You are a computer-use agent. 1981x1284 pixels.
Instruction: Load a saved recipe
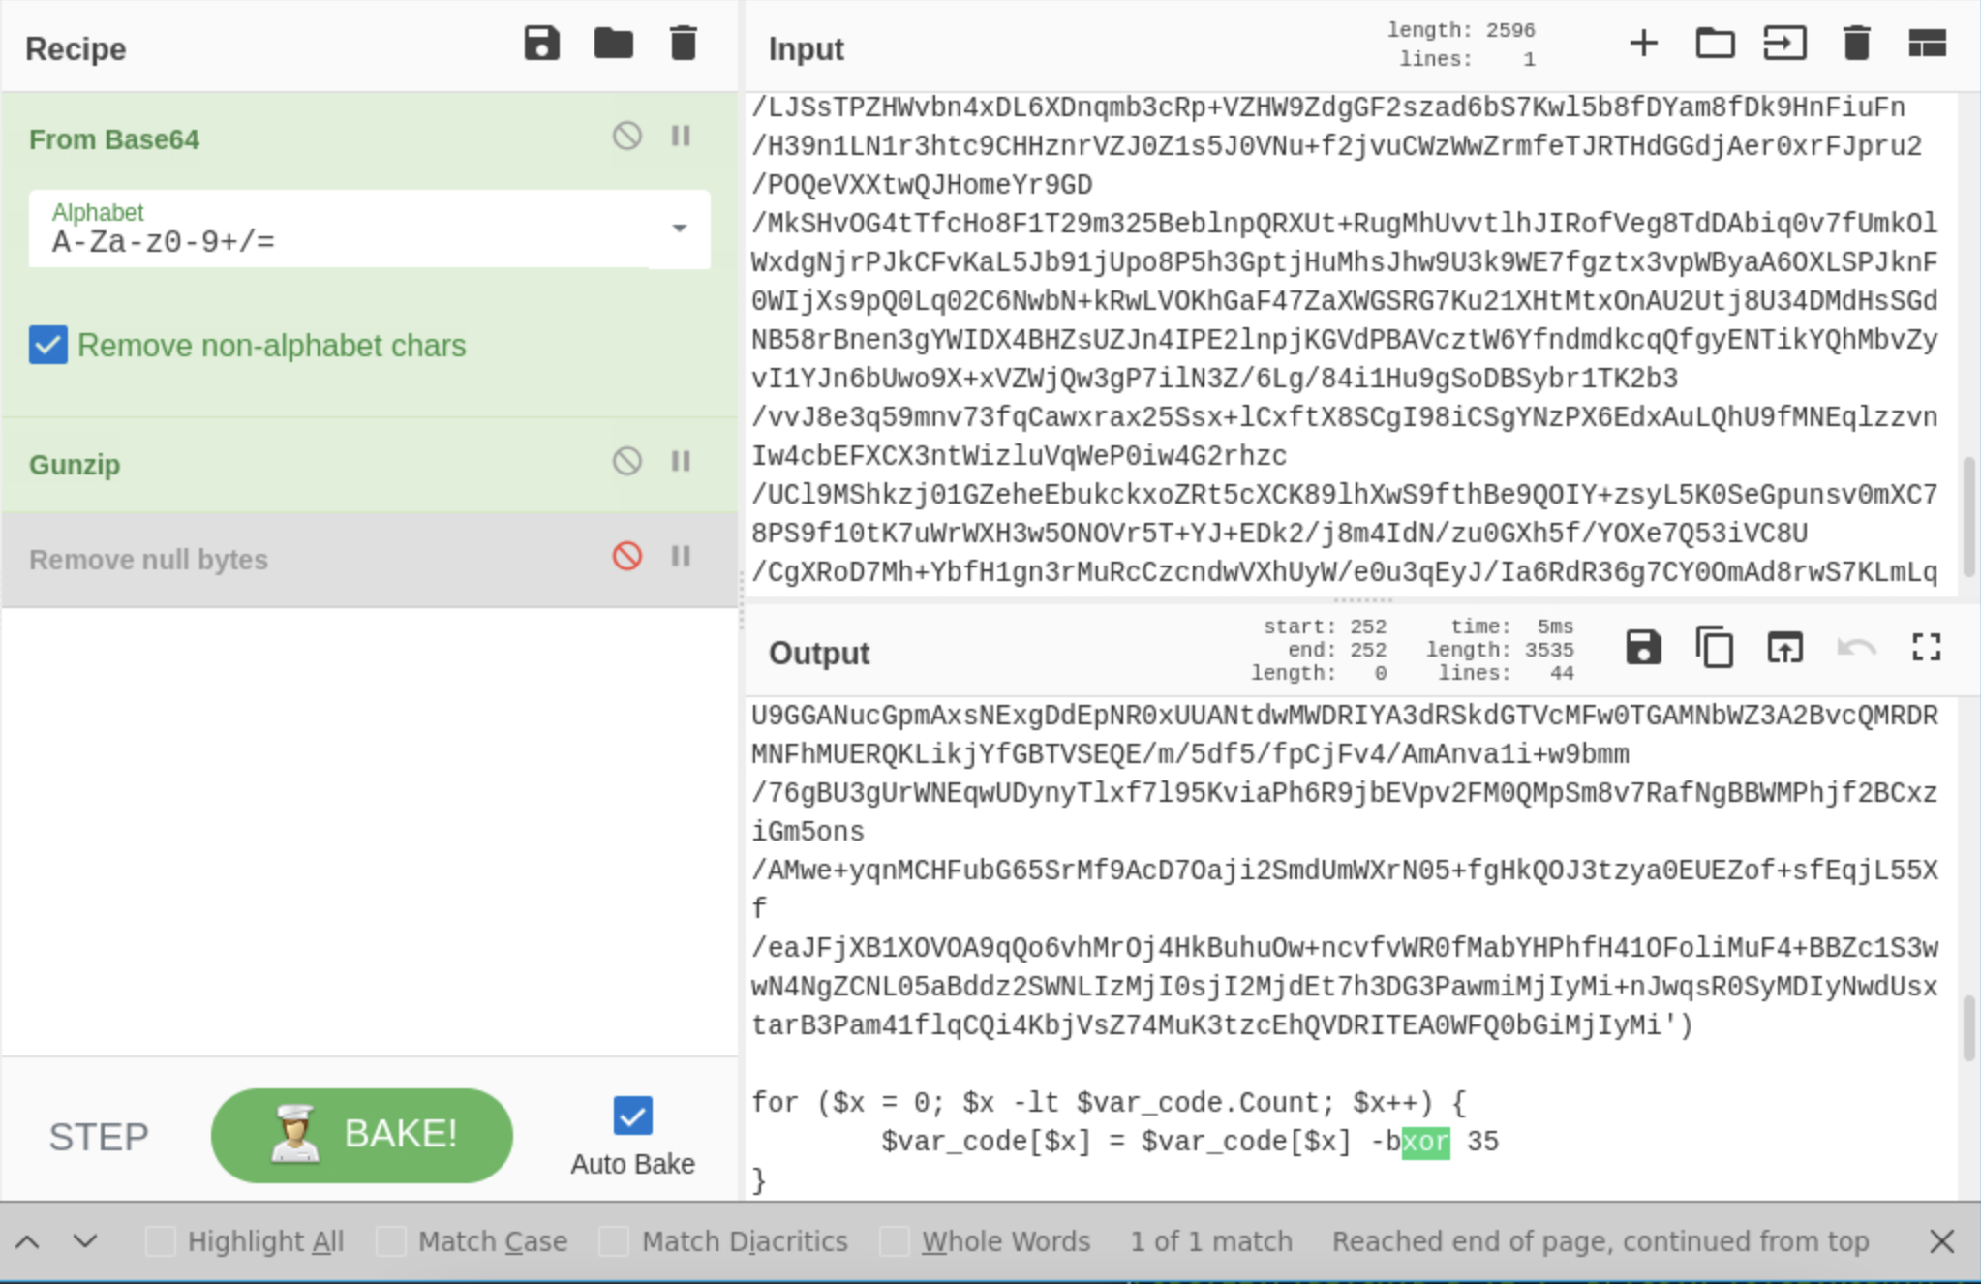click(x=614, y=43)
